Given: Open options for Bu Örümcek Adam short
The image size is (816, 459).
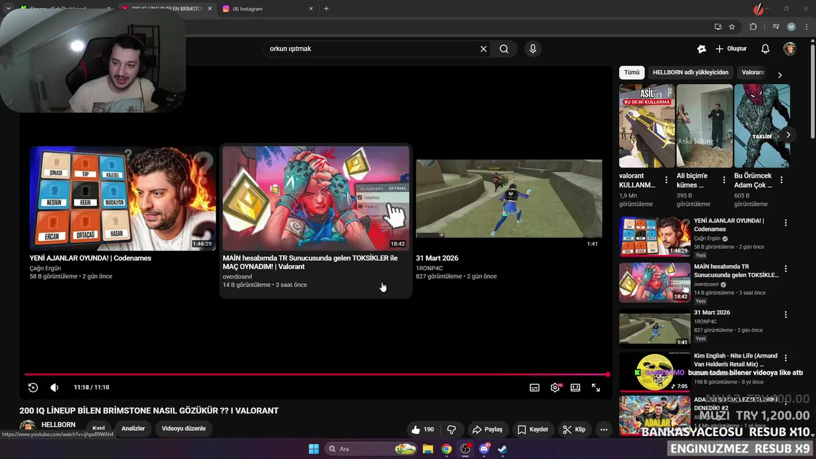Looking at the screenshot, I should pyautogui.click(x=781, y=180).
